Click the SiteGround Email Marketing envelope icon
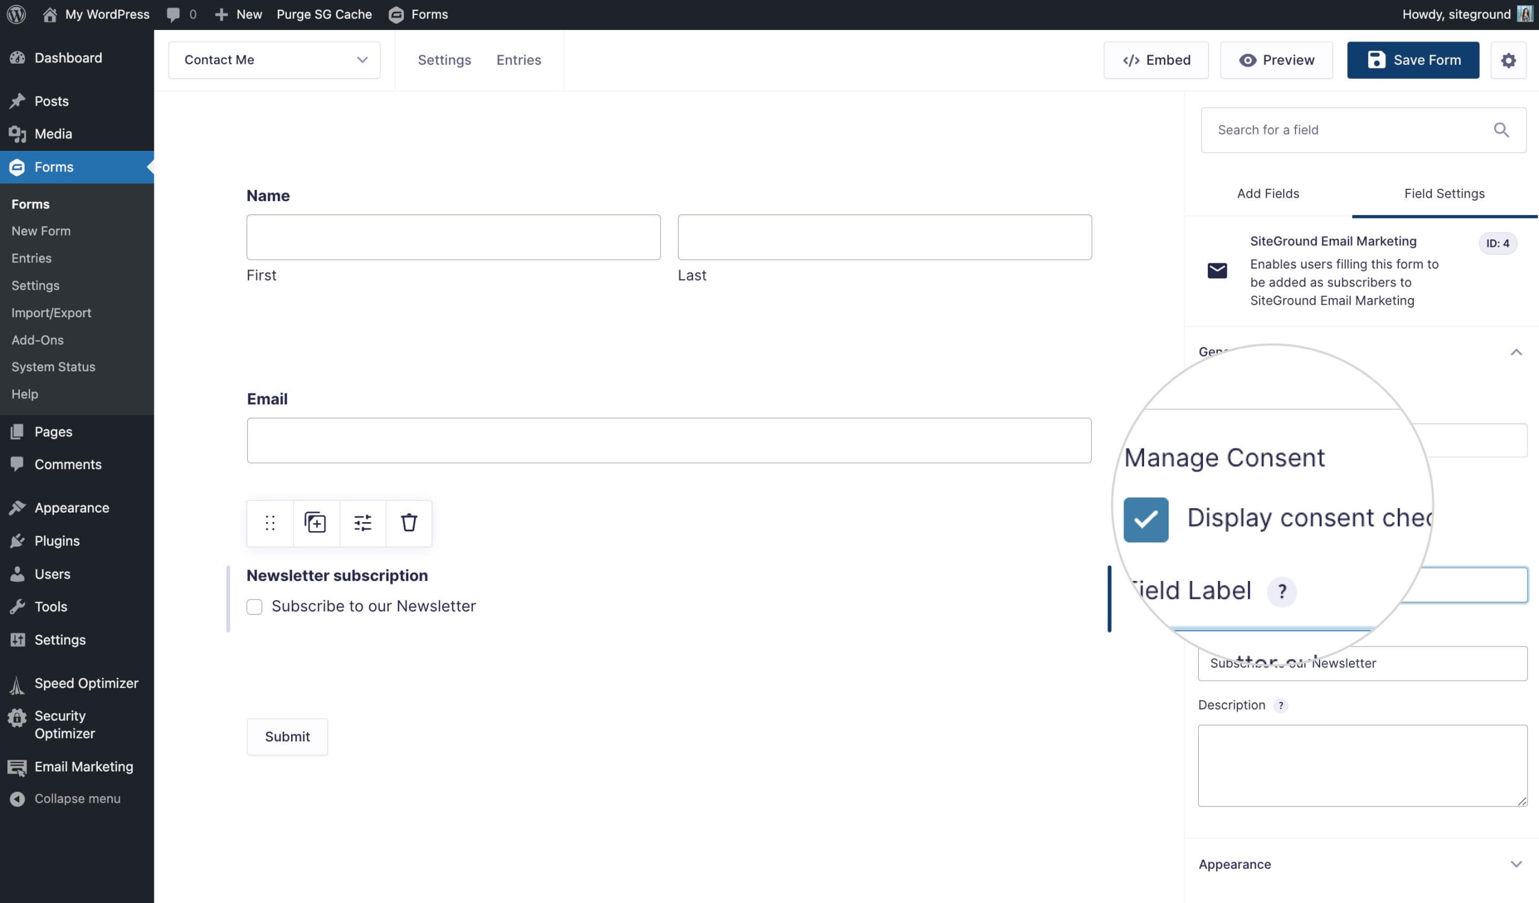The image size is (1539, 903). pyautogui.click(x=1217, y=270)
